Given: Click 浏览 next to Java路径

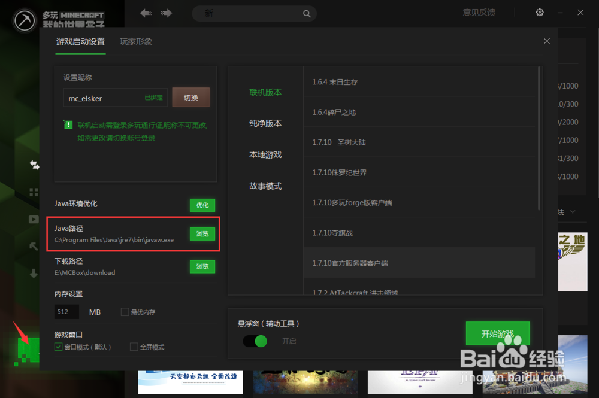Looking at the screenshot, I should (202, 234).
